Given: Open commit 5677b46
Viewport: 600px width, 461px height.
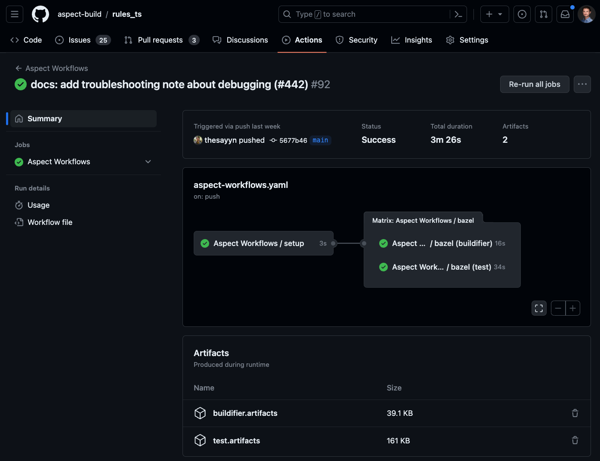Looking at the screenshot, I should pos(293,140).
